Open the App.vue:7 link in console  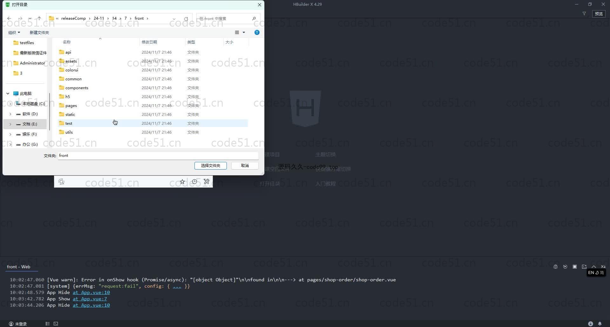[90, 299]
